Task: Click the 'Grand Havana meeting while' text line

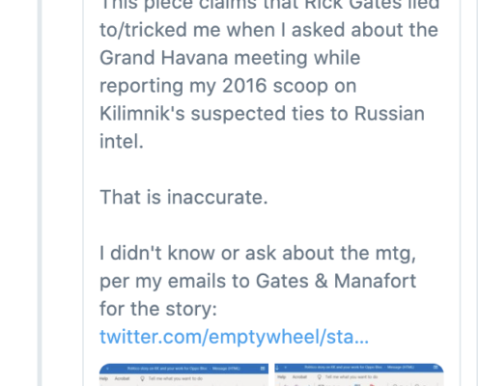Action: pos(230,58)
